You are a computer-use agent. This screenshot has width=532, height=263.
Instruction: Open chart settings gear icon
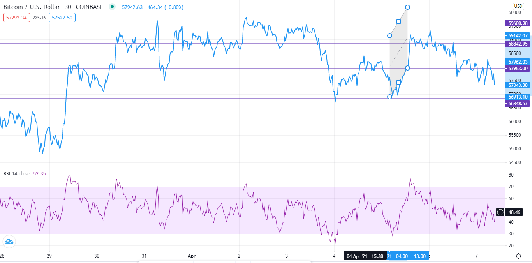pyautogui.click(x=518, y=256)
